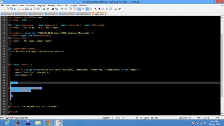This screenshot has height=126, width=224.
Task: Open the Settings menu
Action: 51,6
